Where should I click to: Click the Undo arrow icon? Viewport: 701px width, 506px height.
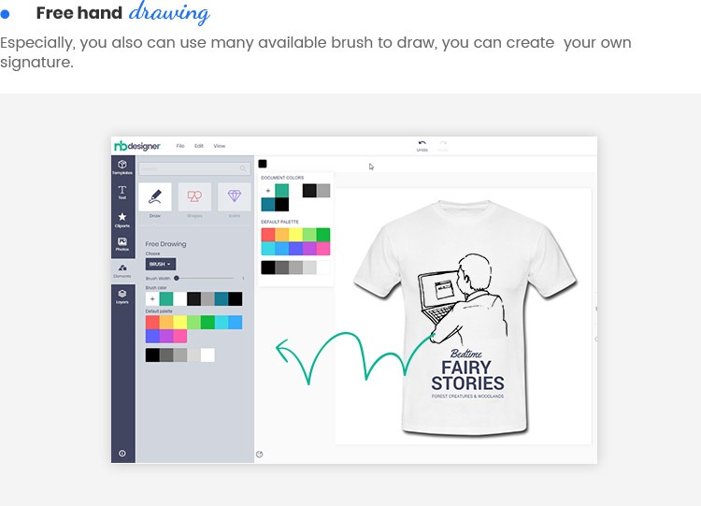(x=422, y=144)
